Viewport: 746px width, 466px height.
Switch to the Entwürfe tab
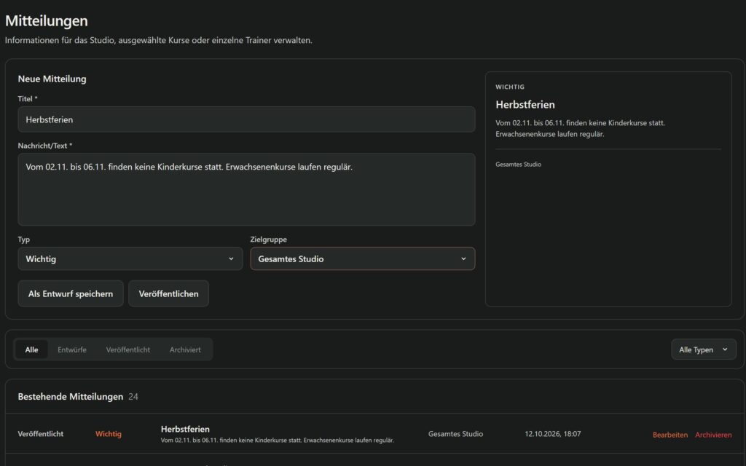(72, 349)
